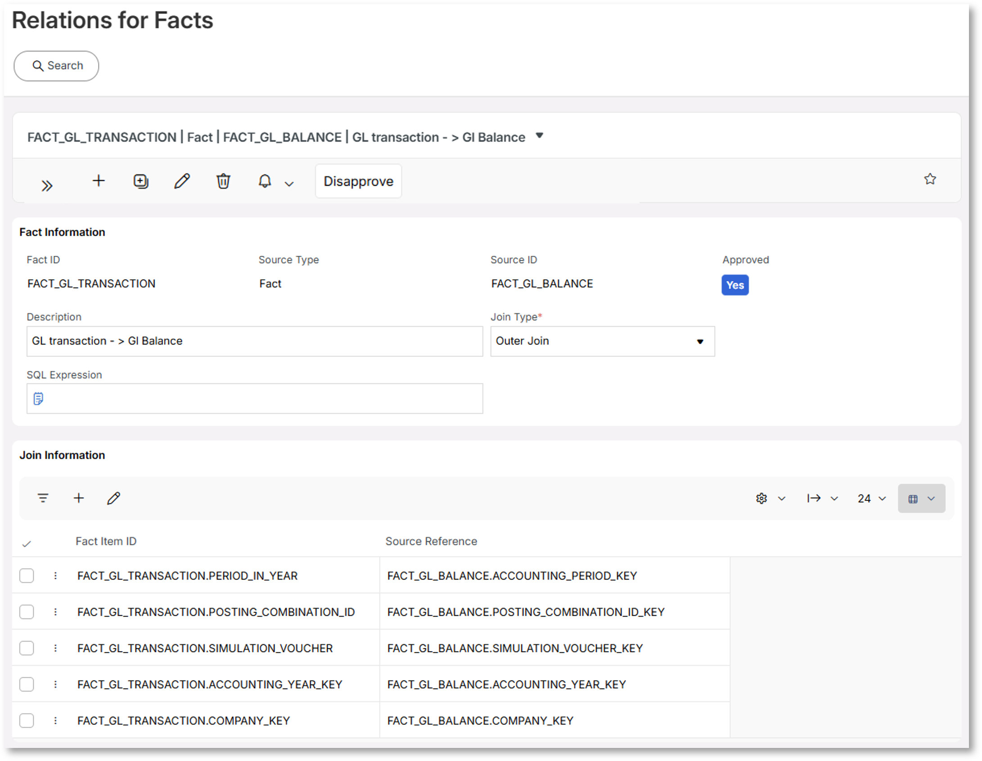This screenshot has height=761, width=982.
Task: Expand the bell notification chevron
Action: coord(289,184)
